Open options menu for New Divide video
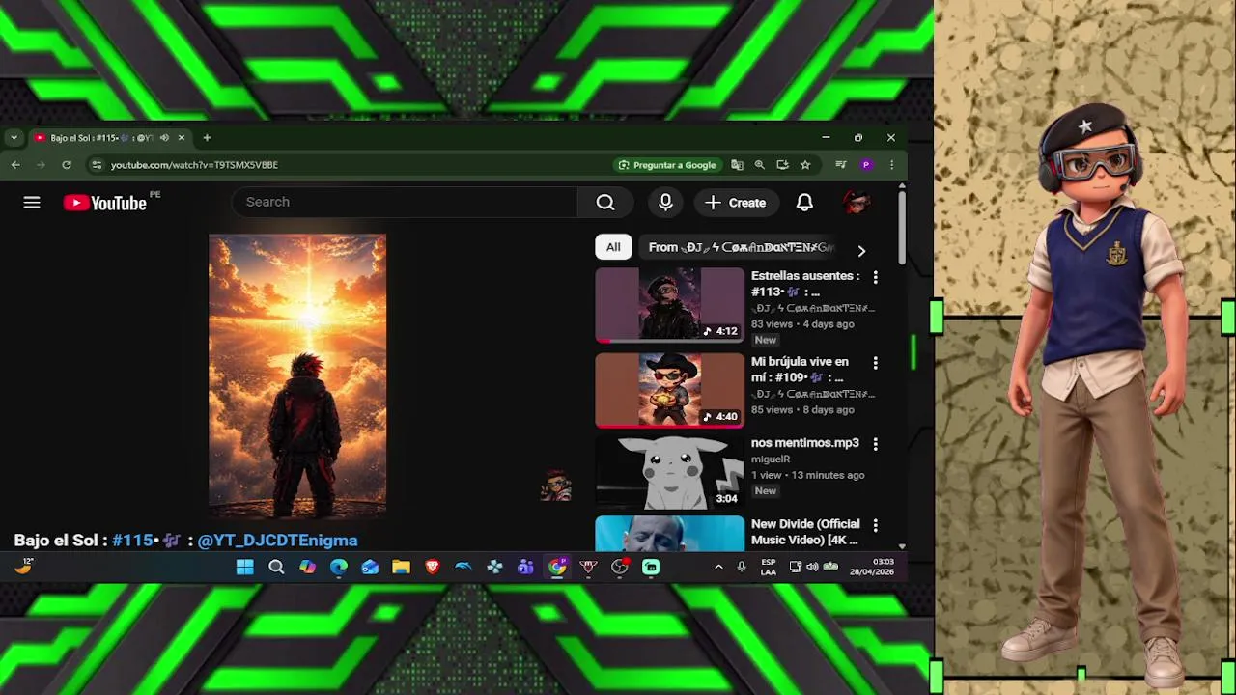This screenshot has width=1236, height=695. pos(875,525)
